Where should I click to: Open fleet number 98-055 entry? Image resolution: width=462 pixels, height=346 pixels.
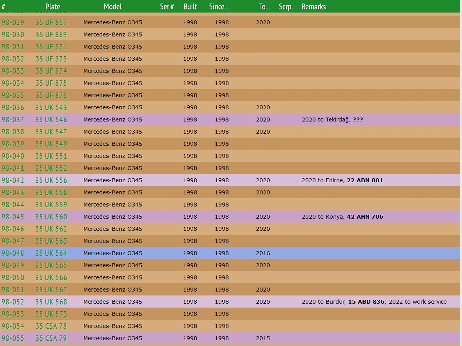coord(13,338)
